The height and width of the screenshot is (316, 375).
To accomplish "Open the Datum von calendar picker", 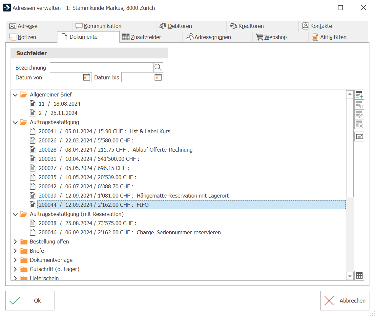I will 86,77.
